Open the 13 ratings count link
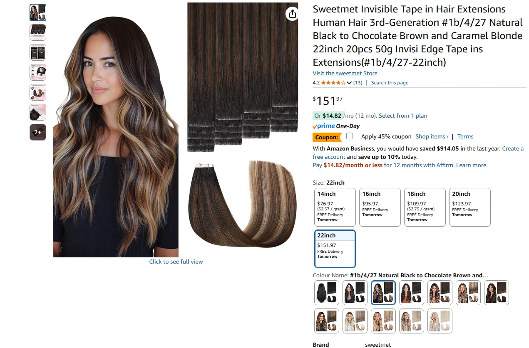This screenshot has height=348, width=529. (358, 83)
